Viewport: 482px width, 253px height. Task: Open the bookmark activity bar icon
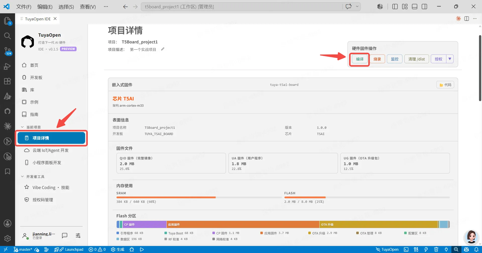(8, 171)
